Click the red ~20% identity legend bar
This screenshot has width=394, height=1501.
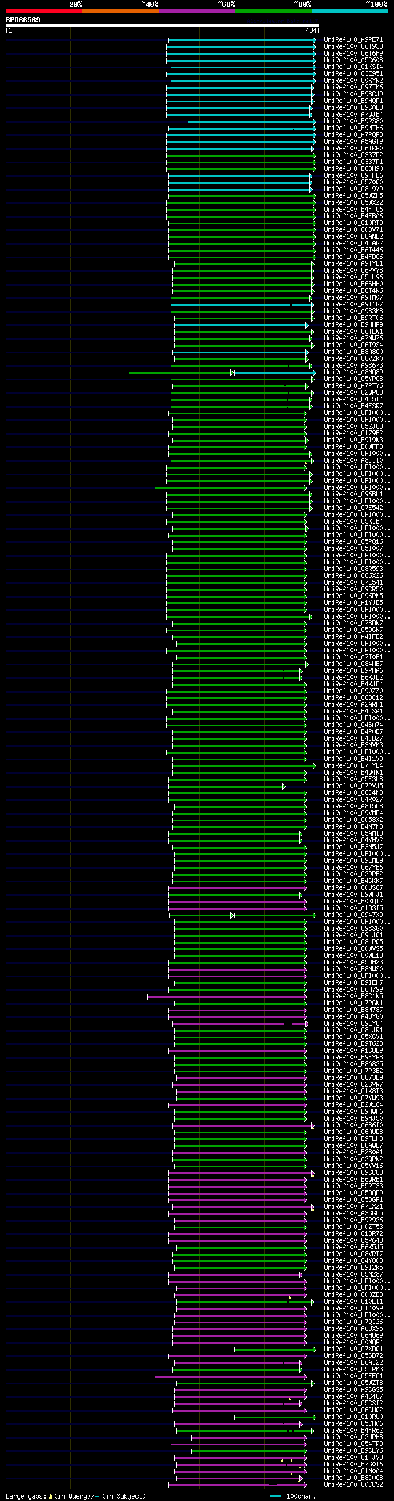[44, 11]
